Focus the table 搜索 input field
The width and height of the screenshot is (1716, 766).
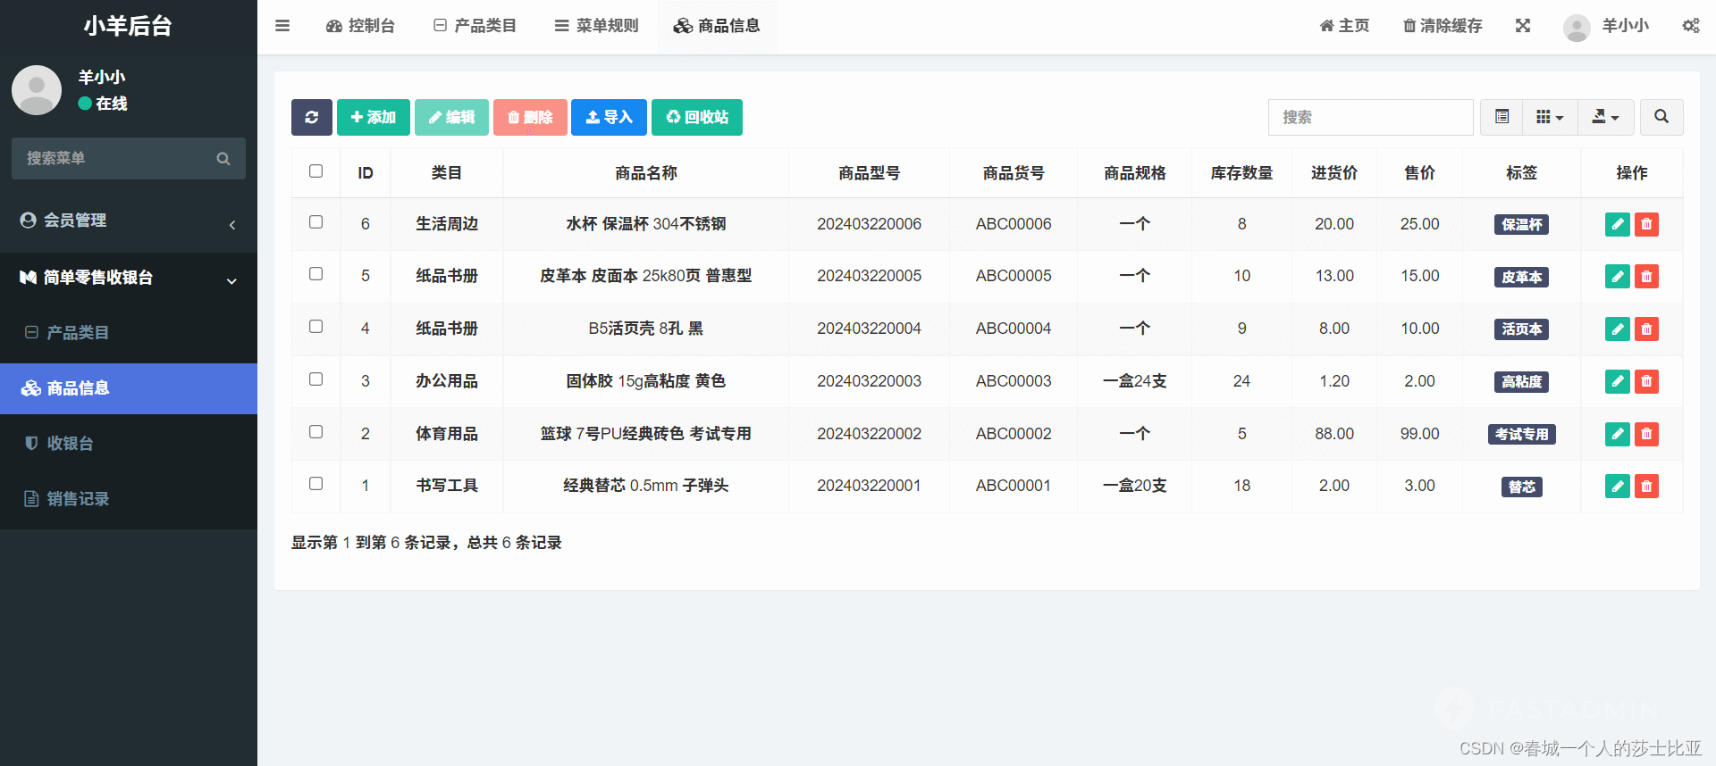coord(1371,117)
